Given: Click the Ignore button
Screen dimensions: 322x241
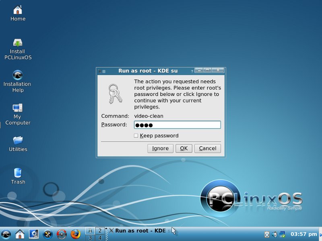Looking at the screenshot, I should click(x=160, y=148).
